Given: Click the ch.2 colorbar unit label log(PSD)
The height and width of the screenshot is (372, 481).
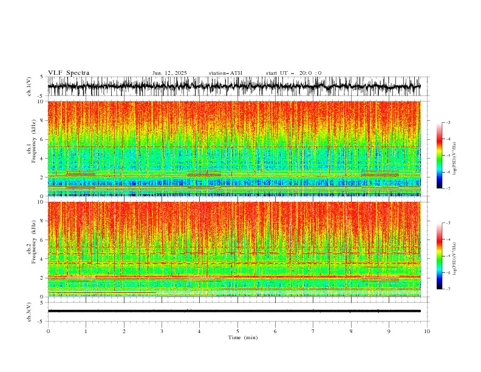Looking at the screenshot, I should tap(454, 259).
